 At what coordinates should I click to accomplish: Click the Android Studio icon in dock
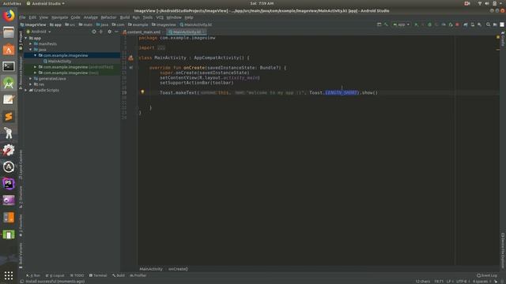coord(9,83)
